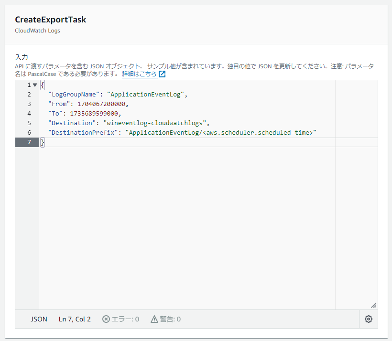The height and width of the screenshot is (341, 392).
Task: Click the warning triangle icon in the status bar
Action: pos(154,319)
